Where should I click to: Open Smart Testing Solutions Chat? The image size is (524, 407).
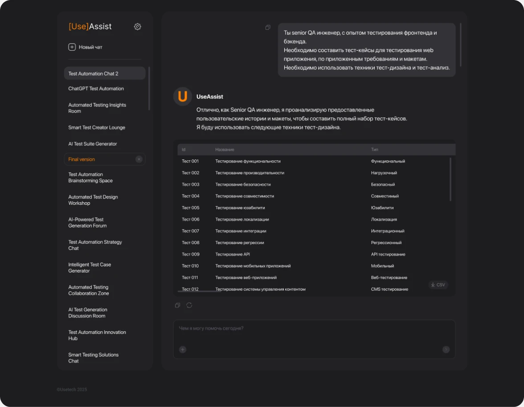pyautogui.click(x=93, y=358)
